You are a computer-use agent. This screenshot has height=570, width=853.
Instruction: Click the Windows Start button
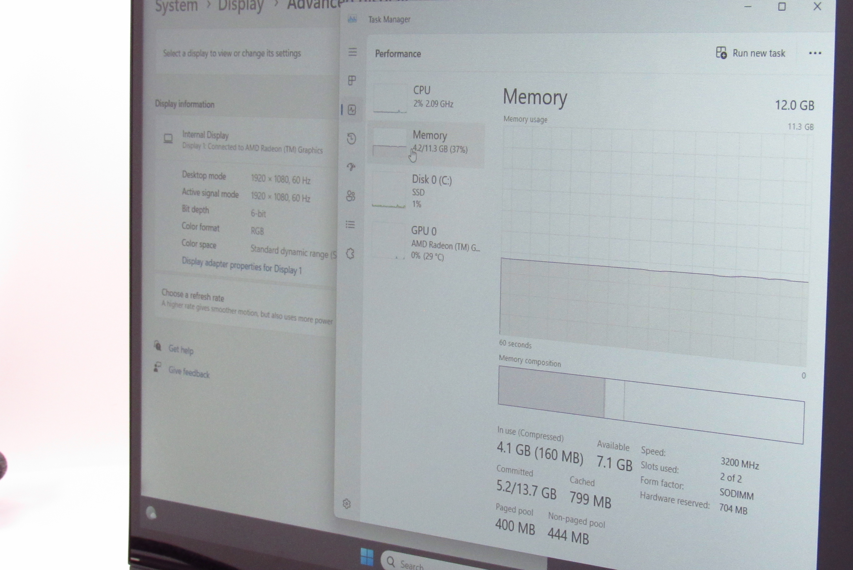pos(367,557)
